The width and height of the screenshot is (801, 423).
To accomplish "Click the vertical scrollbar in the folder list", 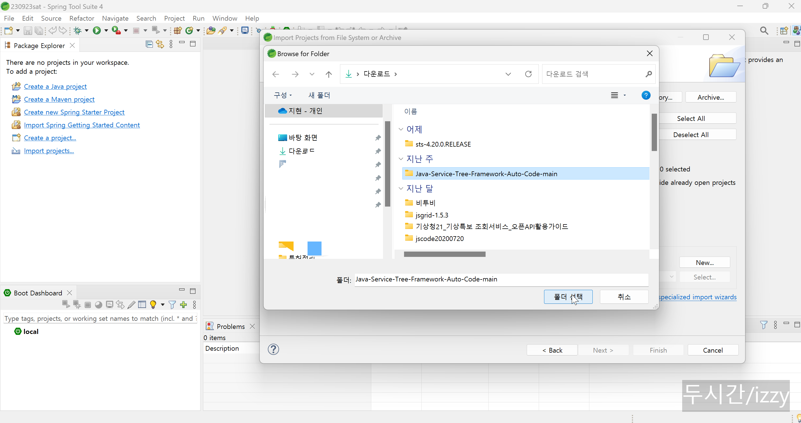I will [654, 132].
